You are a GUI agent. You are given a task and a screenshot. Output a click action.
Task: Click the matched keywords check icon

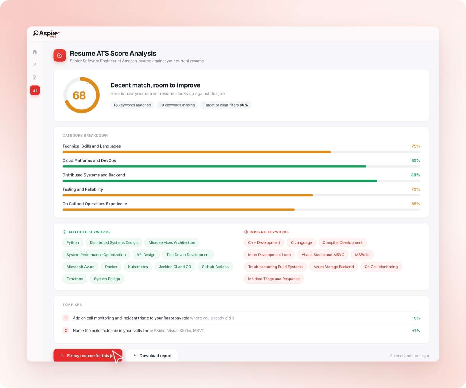coord(64,232)
